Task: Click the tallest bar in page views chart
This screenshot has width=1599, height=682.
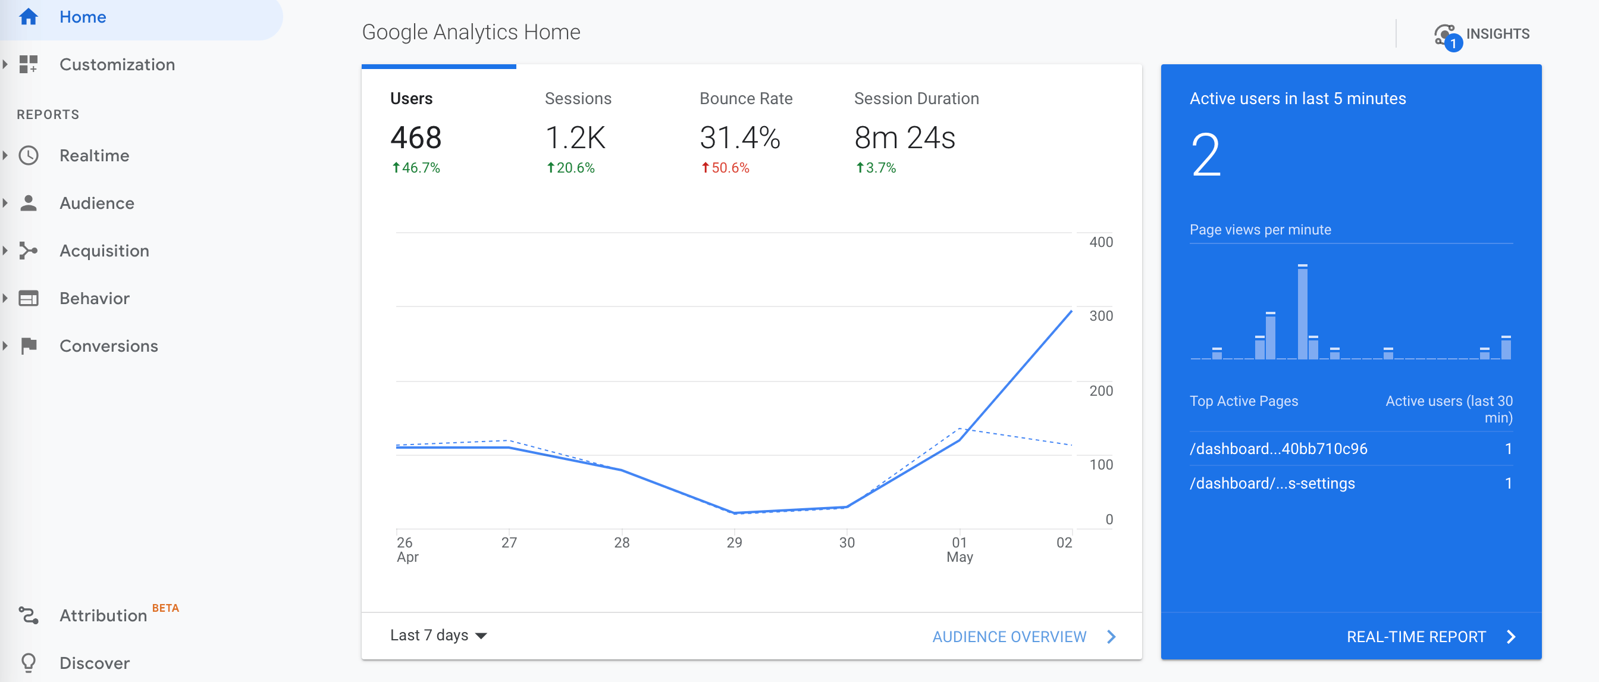Action: coord(1302,312)
